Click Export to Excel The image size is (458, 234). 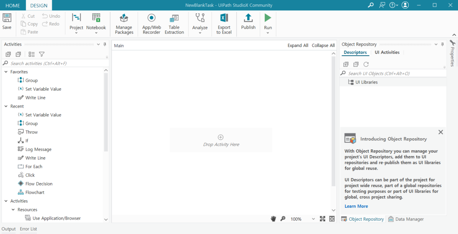224,24
